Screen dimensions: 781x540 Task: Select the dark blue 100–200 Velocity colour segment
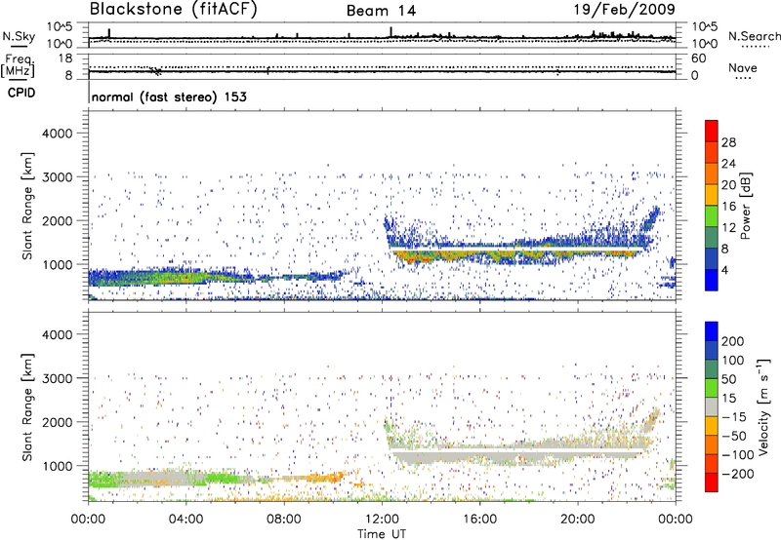point(712,351)
